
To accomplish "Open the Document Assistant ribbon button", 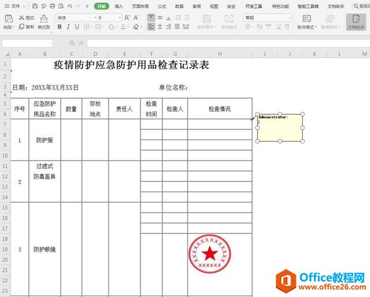I will click(356, 22).
